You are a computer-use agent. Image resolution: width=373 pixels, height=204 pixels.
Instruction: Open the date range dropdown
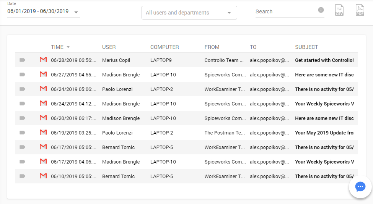click(x=76, y=12)
